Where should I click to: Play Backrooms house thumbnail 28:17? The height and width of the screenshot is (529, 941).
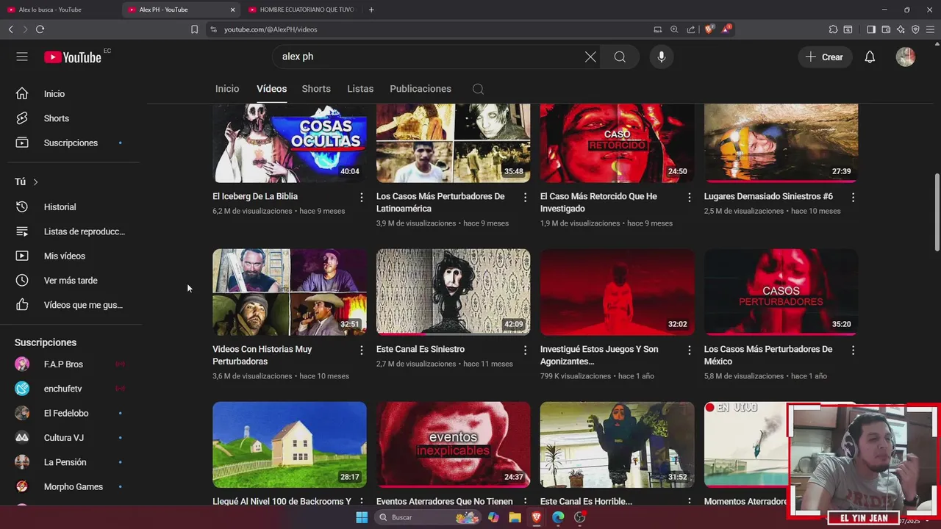click(x=290, y=445)
